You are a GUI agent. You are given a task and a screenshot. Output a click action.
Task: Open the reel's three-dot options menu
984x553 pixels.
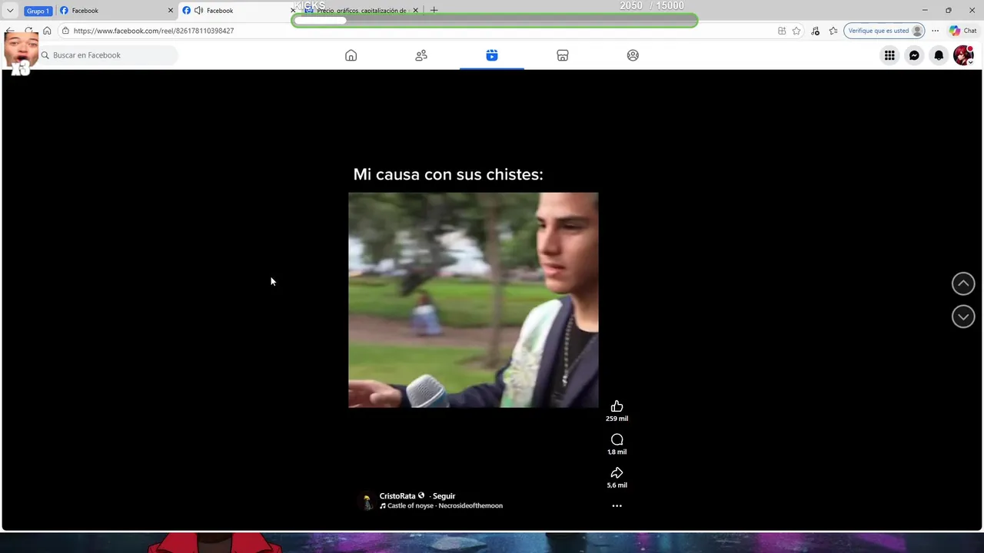click(617, 506)
